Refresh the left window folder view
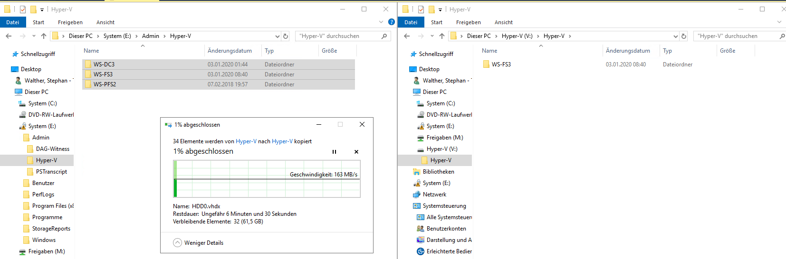The image size is (786, 259). pos(286,36)
